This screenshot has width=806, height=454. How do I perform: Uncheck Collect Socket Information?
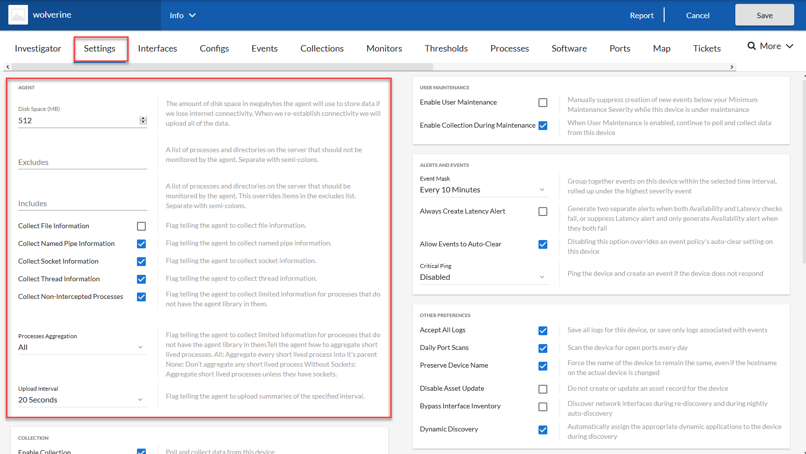tap(141, 262)
